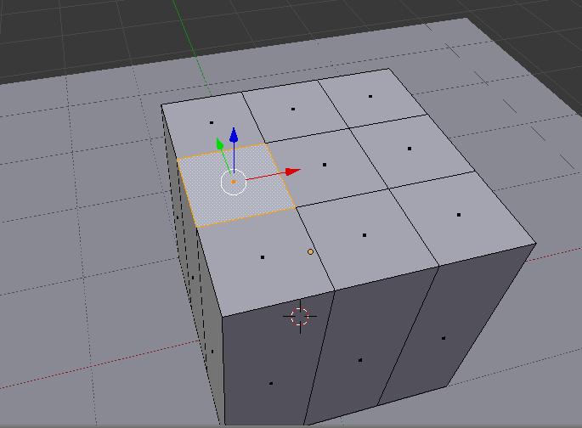
Task: Select the top-face dot nearest the 3D cursor
Action: point(263,257)
